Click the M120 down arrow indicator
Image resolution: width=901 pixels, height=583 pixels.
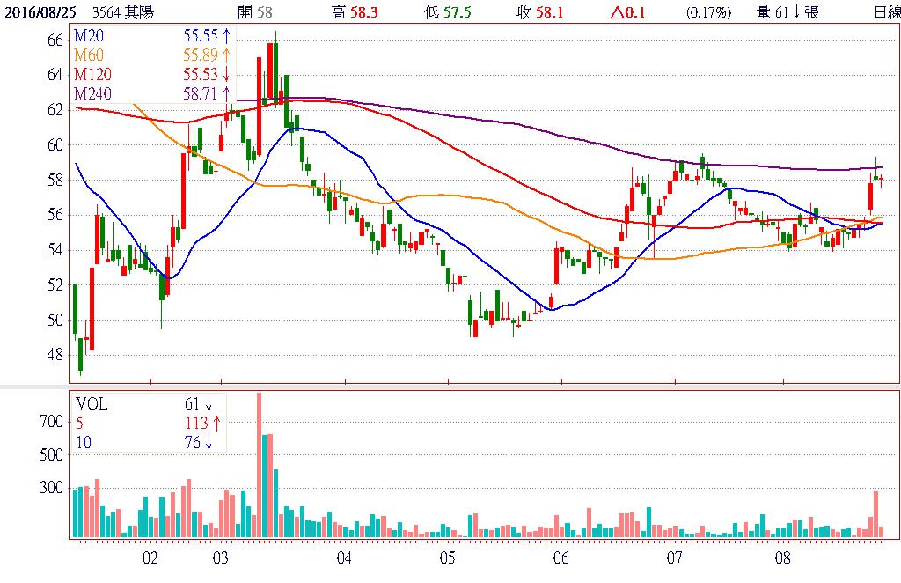227,74
